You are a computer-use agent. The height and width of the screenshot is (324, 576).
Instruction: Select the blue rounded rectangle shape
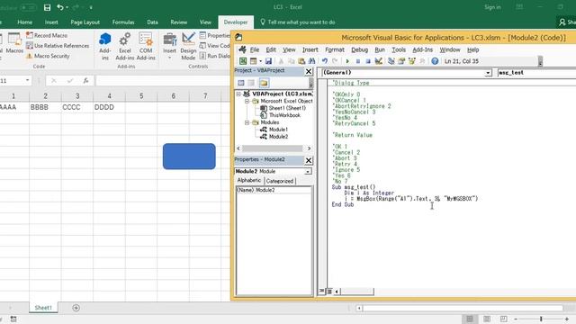pyautogui.click(x=189, y=157)
